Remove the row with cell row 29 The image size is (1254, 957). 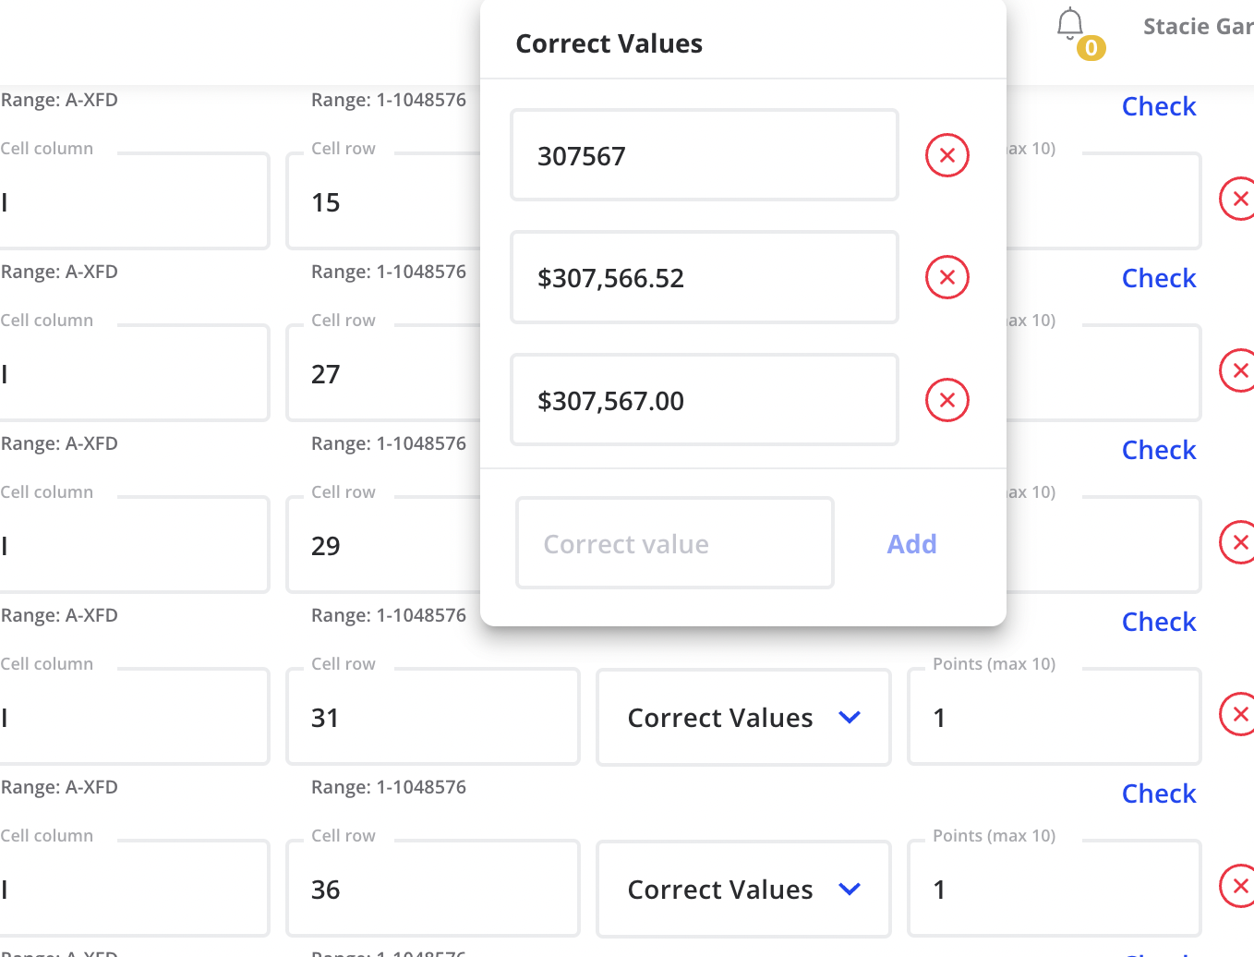coord(1238,542)
